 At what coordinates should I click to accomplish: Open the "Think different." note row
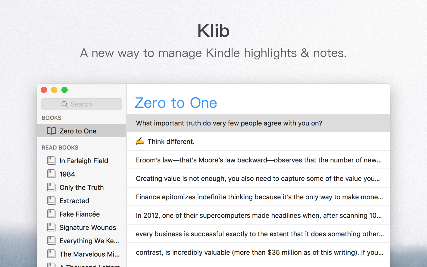[x=171, y=142]
